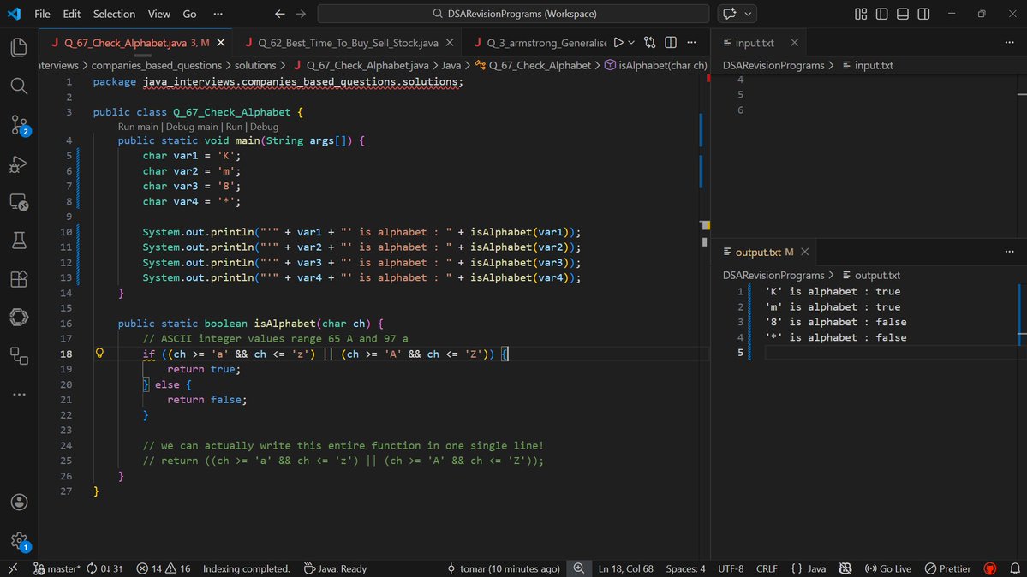Open Manage gear settings icon
The width and height of the screenshot is (1027, 577).
click(x=19, y=541)
